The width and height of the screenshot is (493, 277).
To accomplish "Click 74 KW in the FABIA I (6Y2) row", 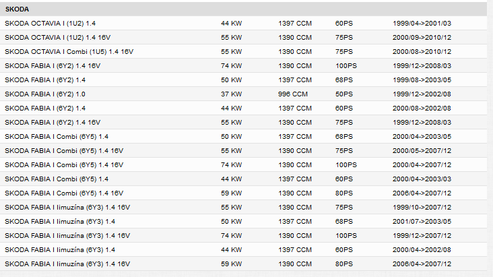I will [x=232, y=66].
